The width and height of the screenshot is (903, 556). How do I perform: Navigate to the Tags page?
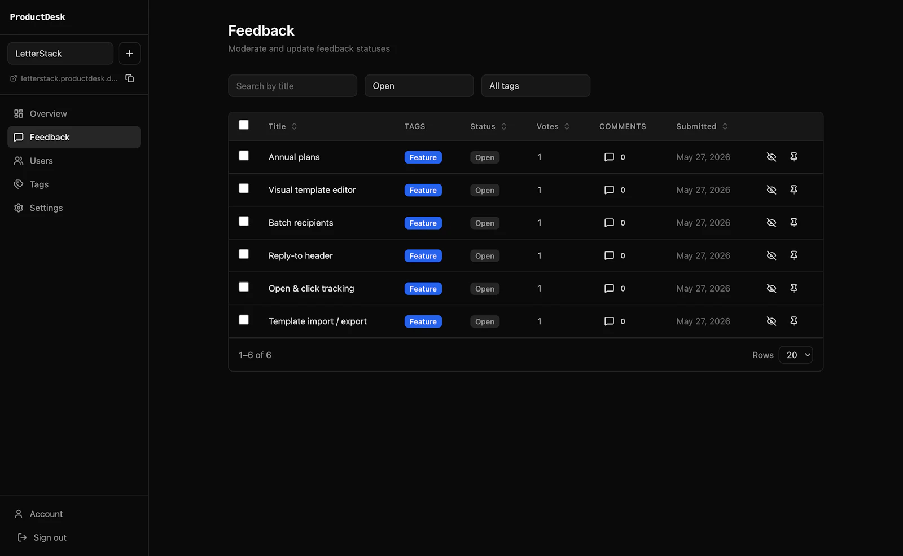(x=74, y=184)
